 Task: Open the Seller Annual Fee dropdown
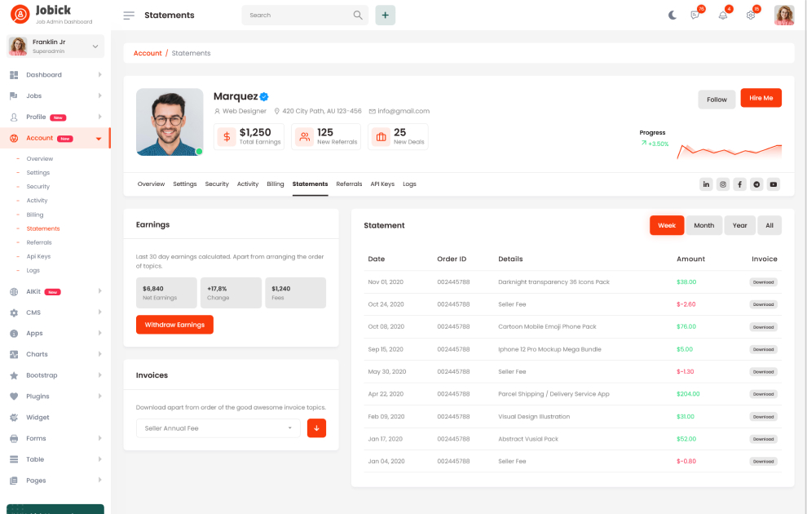tap(218, 428)
